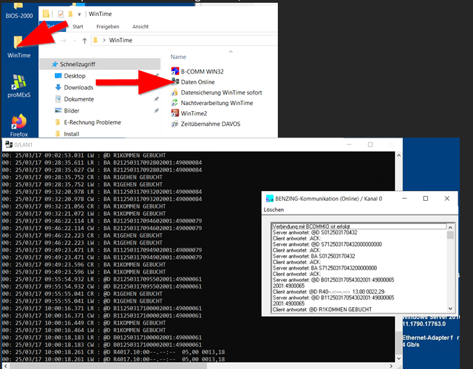Click scroll left arrow in 0/LAN1 window
Screen dimensions: 473x369
coord(6,366)
